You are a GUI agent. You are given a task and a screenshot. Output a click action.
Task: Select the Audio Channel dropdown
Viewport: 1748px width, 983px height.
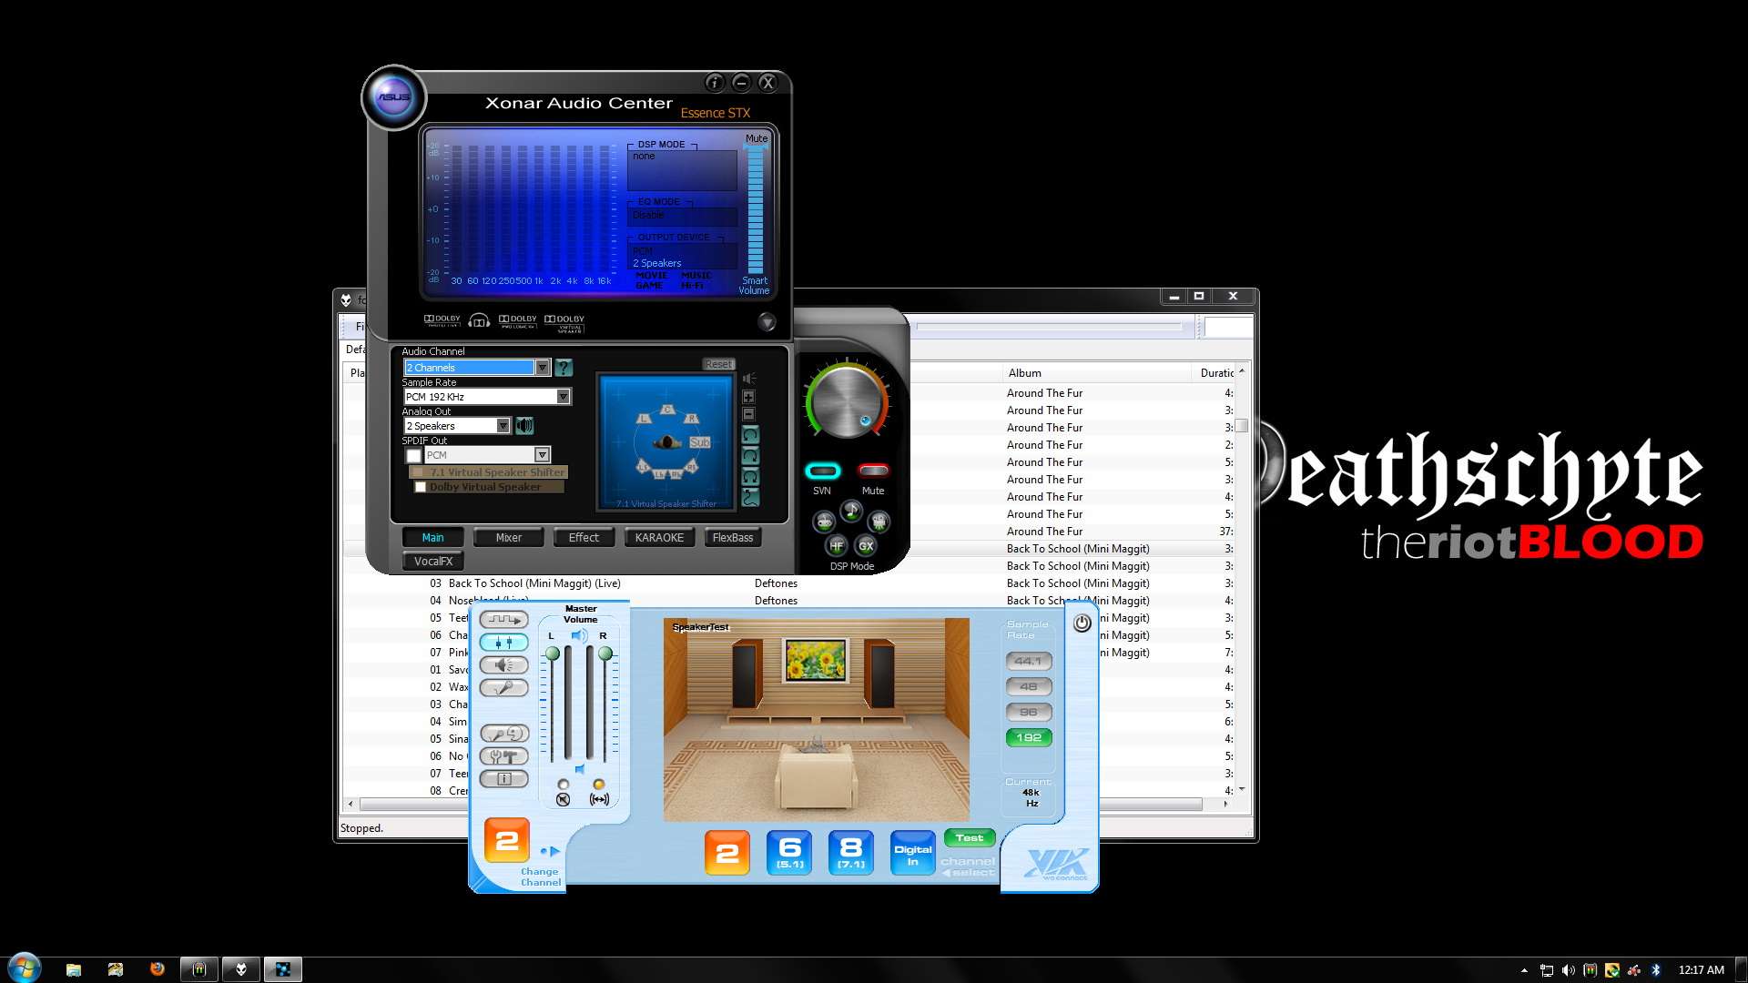[x=475, y=368]
